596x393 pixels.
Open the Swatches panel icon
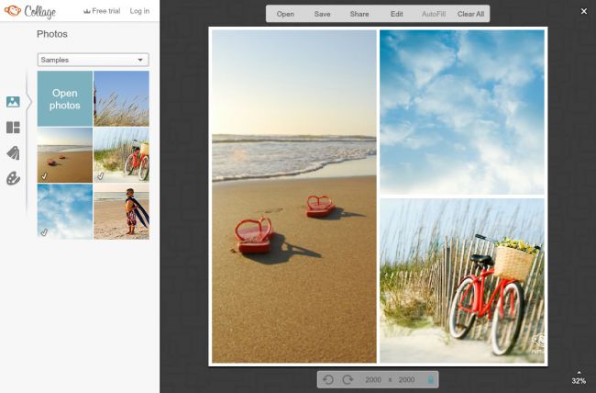13,153
